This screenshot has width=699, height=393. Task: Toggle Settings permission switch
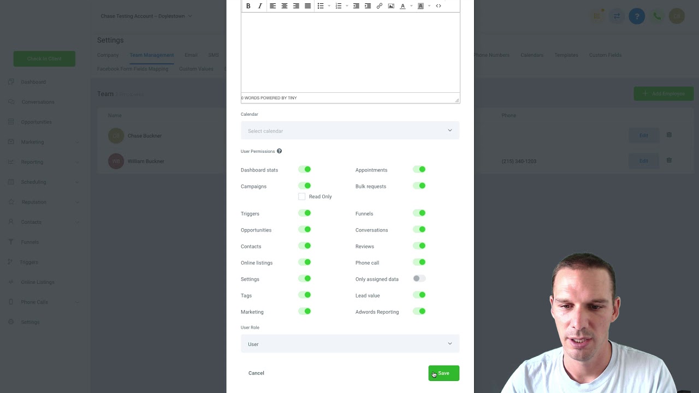tap(305, 279)
